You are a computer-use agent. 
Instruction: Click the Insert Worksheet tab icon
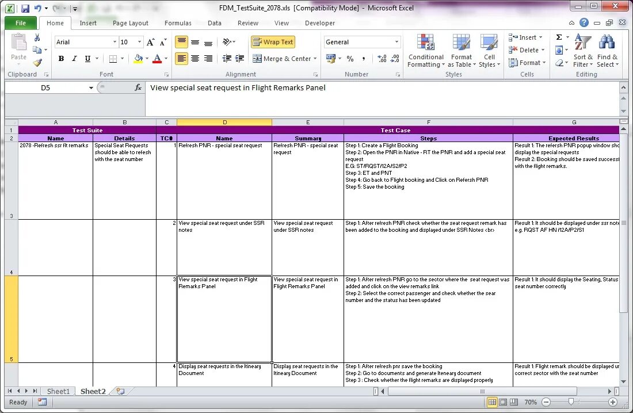point(120,391)
